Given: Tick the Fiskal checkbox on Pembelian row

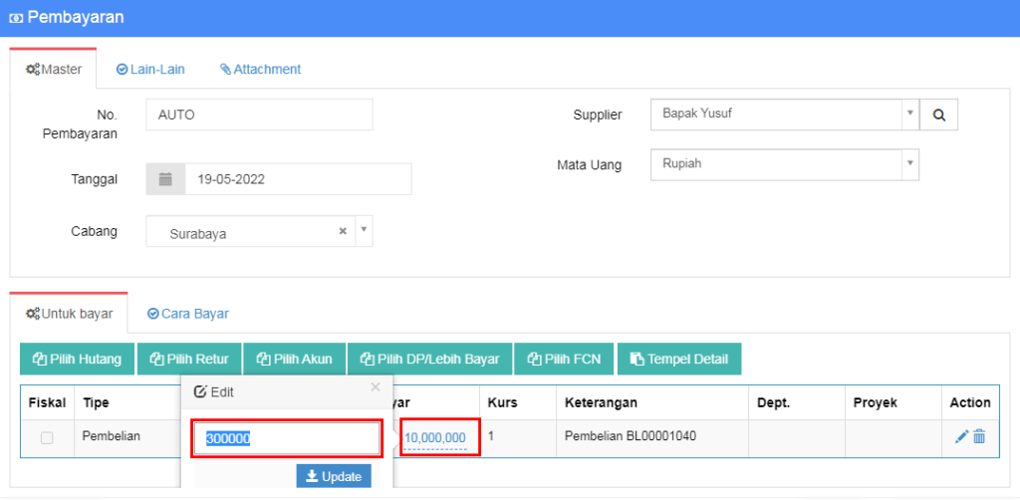Looking at the screenshot, I should tap(47, 438).
